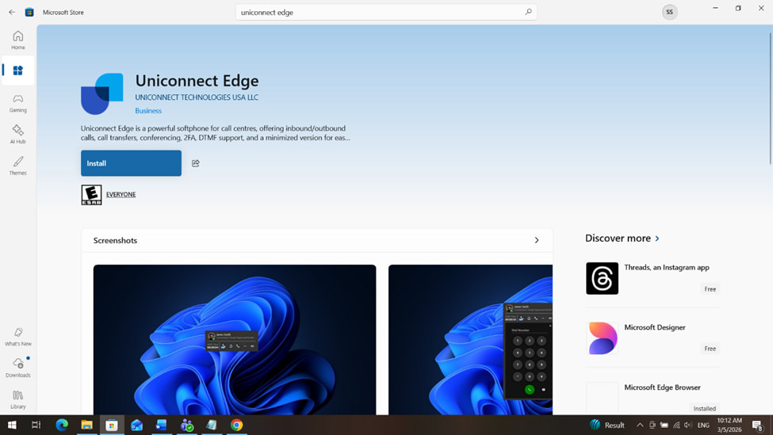Click the back arrow in title bar
773x435 pixels.
click(x=12, y=12)
